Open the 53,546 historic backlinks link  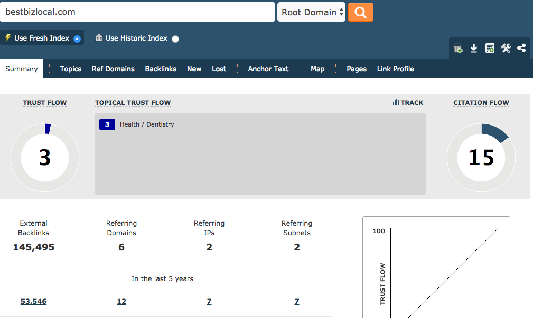click(x=33, y=301)
